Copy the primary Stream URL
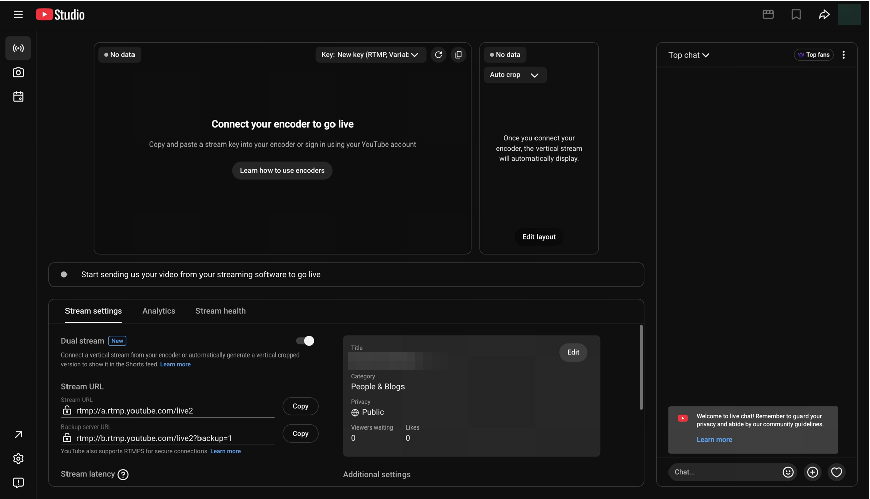This screenshot has width=870, height=499. point(300,406)
